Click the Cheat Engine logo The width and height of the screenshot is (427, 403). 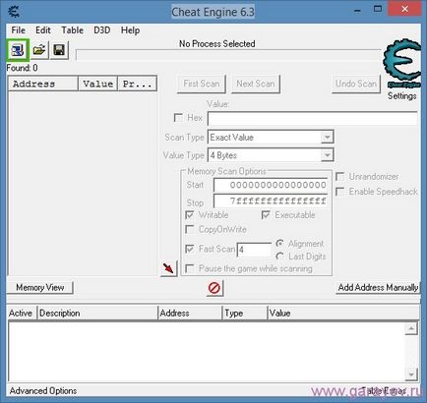pyautogui.click(x=402, y=64)
